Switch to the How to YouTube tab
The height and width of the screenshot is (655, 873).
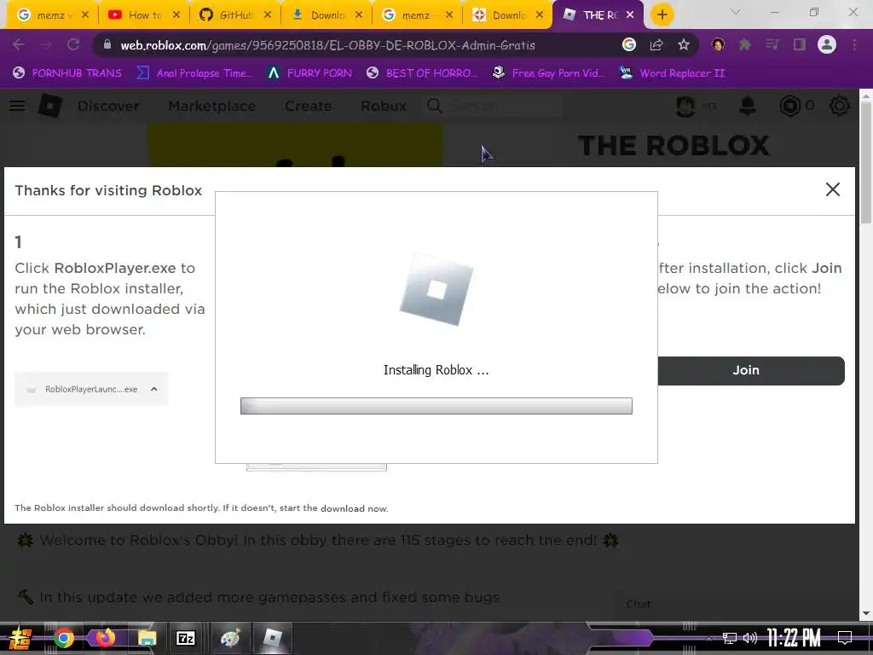pyautogui.click(x=144, y=15)
